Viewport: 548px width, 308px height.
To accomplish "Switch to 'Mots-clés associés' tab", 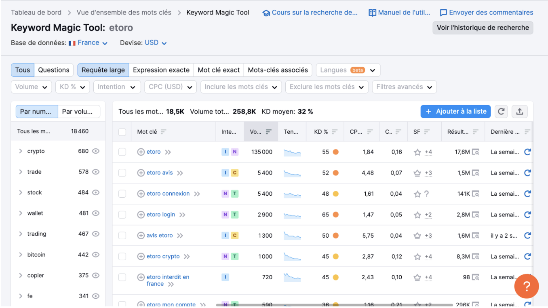I will pos(278,70).
